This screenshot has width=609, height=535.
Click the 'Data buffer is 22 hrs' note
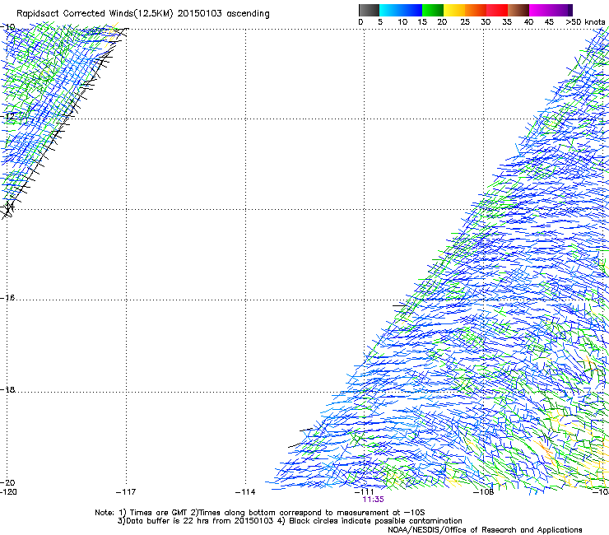pos(166,521)
